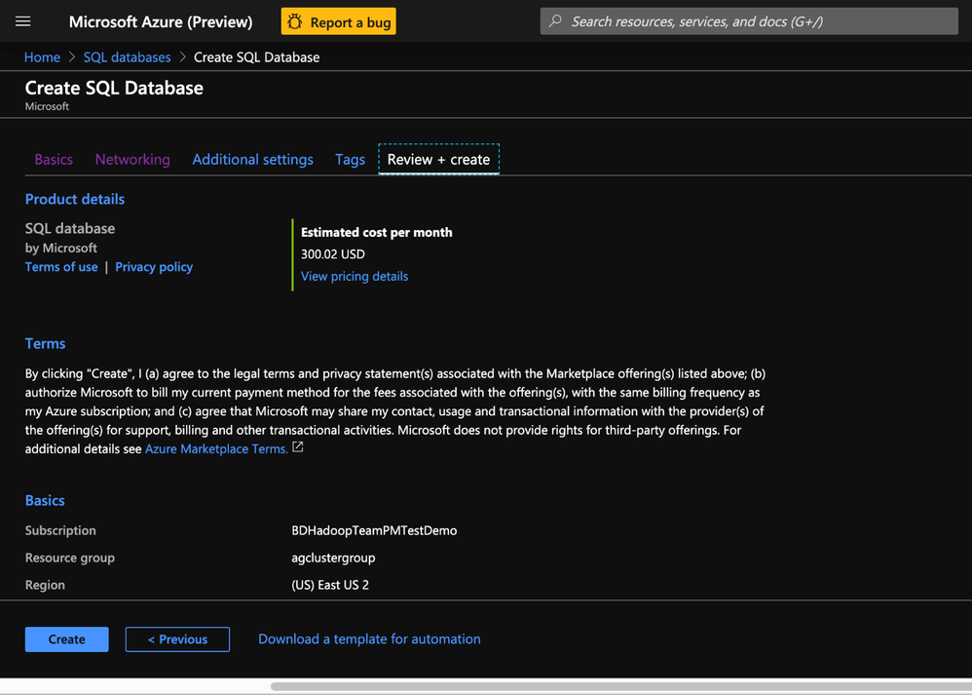Click the 300.02 USD estimated cost value
Viewport: 972px width, 695px height.
click(333, 254)
